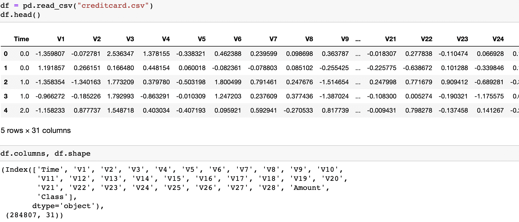Screen dimensions: 519x222
Task: Click the value -1.359807 in V1
Action: point(50,54)
